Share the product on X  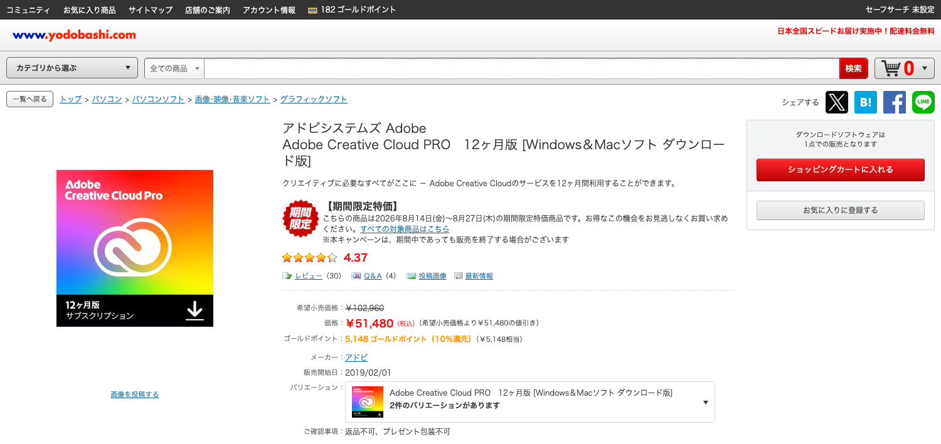click(x=836, y=102)
